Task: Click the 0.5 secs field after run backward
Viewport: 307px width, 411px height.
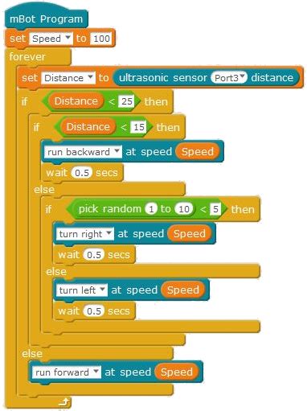Action: click(x=82, y=172)
